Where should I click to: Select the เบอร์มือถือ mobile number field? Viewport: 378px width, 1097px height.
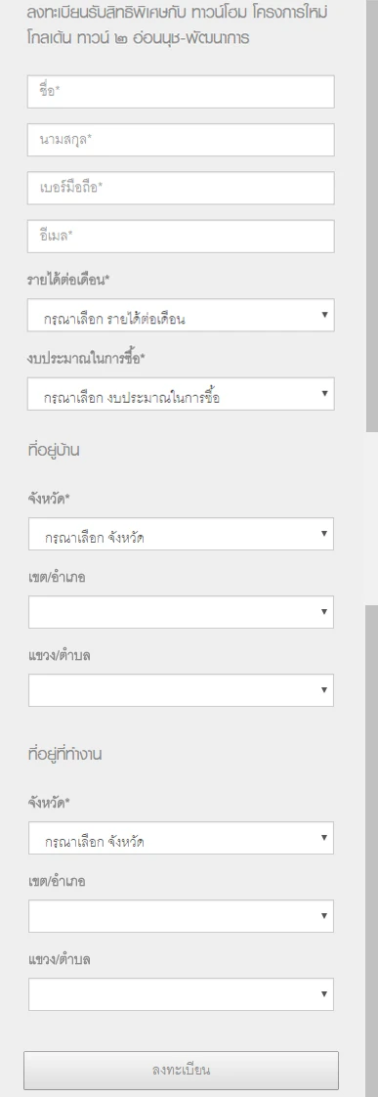(181, 188)
